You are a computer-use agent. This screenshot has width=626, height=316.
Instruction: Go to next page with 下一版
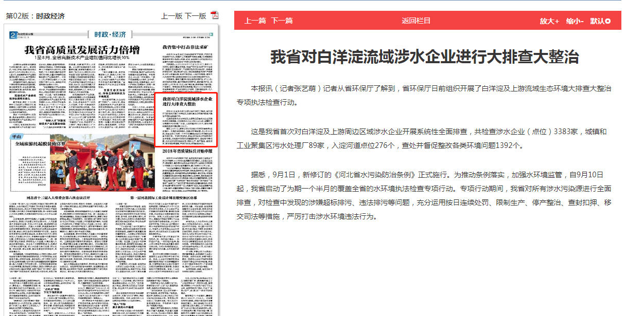tap(195, 16)
